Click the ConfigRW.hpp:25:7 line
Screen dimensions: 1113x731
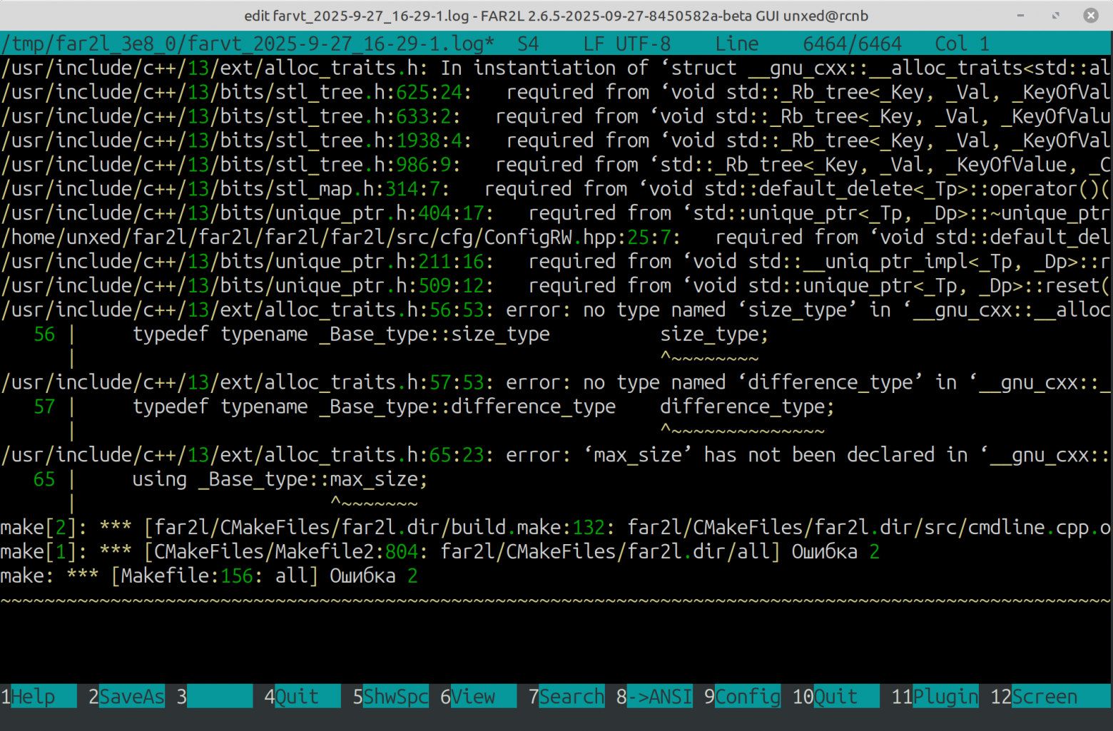556,237
